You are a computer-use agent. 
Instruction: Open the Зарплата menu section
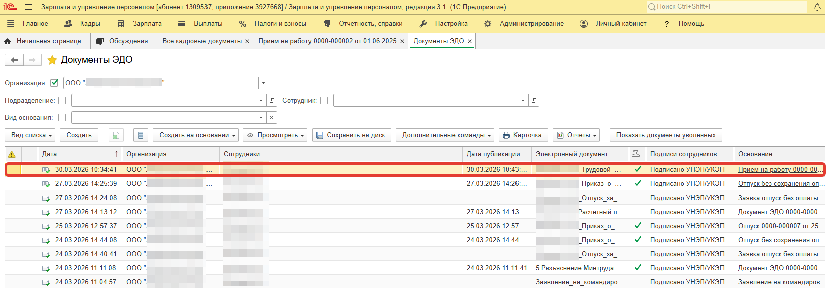tap(140, 24)
